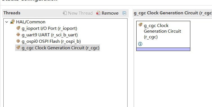Click the New Thread page icon
Viewport: 212px width, 107px height.
coord(65,13)
